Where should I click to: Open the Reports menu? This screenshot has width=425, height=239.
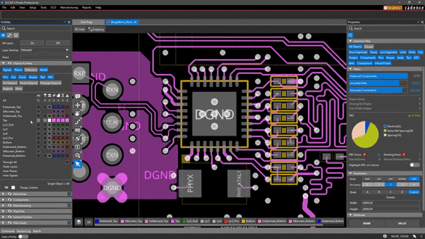[x=86, y=8]
